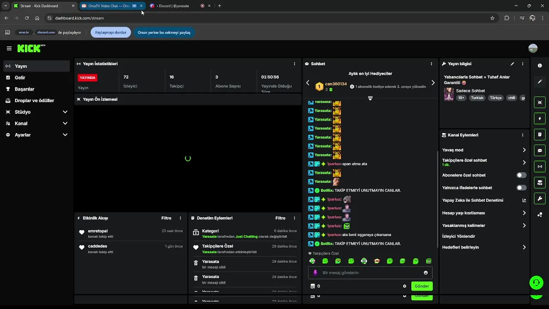Open the Denetim Eylemleri three-dot menu
Screen dimensions: 549x309
[x=294, y=218]
